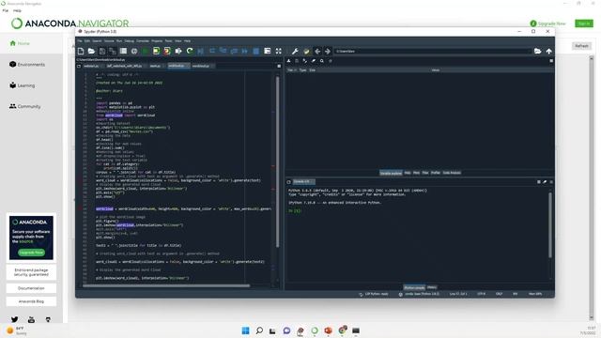Viewport: 601px width, 338px height.
Task: Open the at-symbol toolbar icon
Action: tap(134, 51)
